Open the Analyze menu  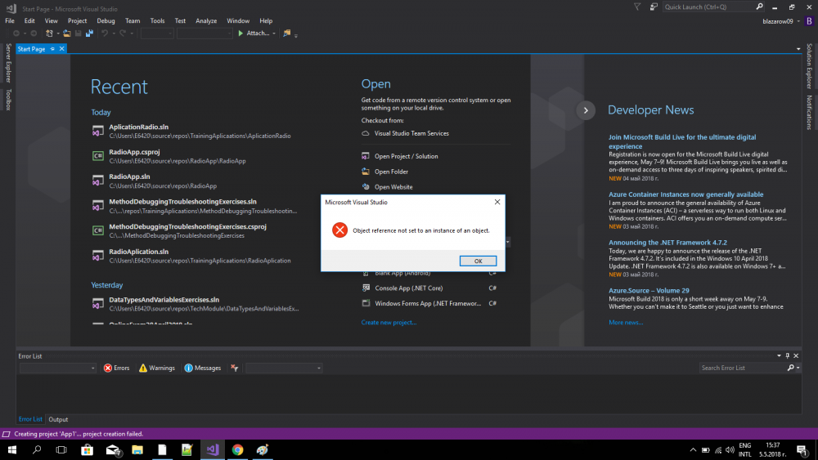(206, 21)
